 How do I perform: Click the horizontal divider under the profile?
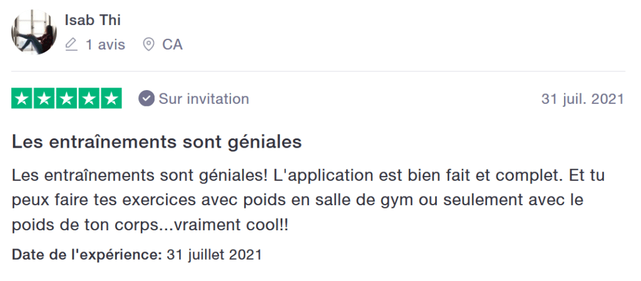[x=318, y=71]
